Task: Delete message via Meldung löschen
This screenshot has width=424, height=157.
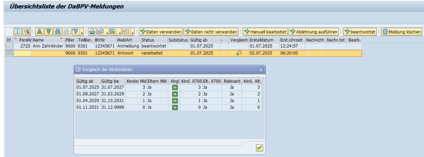Action: 401,32
